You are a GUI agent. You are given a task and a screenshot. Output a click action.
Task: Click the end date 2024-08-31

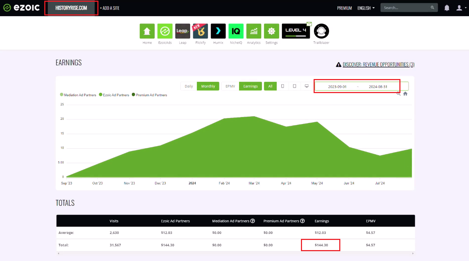click(x=378, y=86)
